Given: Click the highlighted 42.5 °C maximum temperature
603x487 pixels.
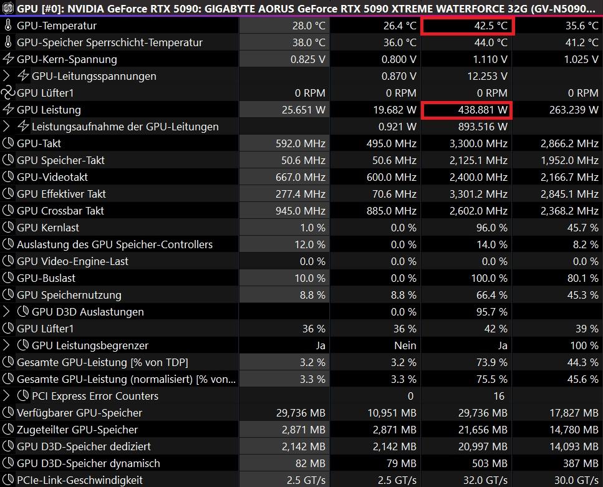Looking at the screenshot, I should tap(466, 26).
